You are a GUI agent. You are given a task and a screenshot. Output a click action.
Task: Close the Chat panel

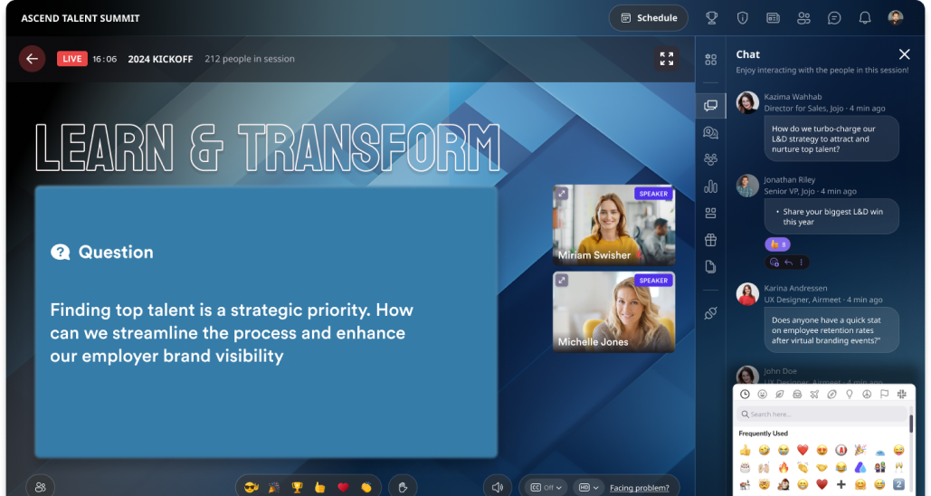tap(904, 54)
